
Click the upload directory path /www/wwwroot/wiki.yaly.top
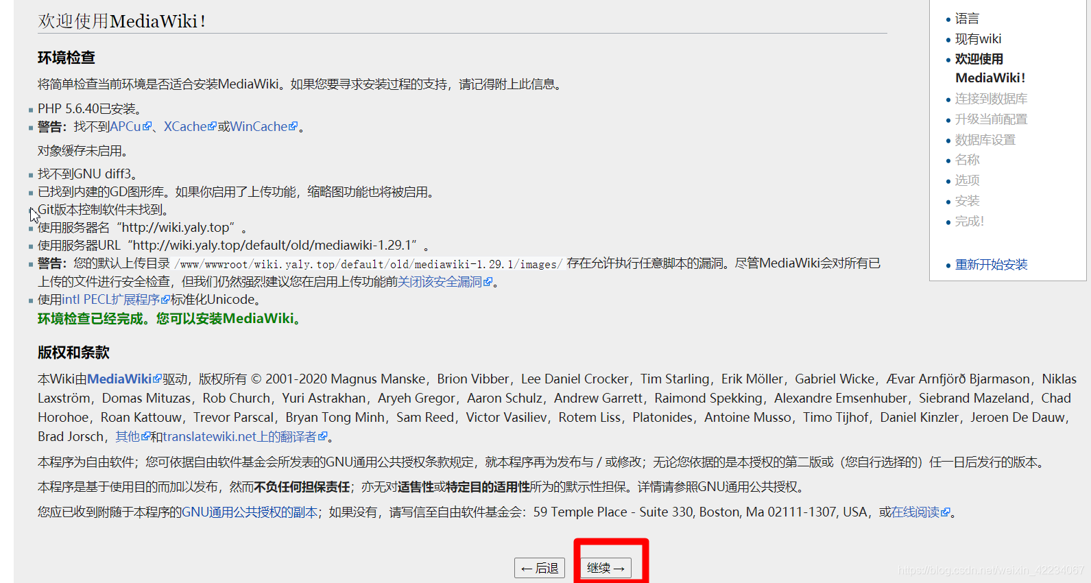click(x=368, y=265)
